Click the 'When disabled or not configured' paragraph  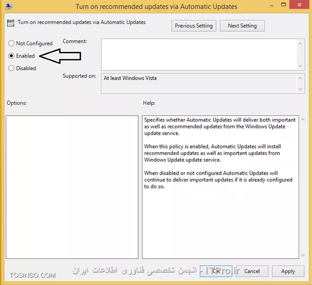click(218, 180)
